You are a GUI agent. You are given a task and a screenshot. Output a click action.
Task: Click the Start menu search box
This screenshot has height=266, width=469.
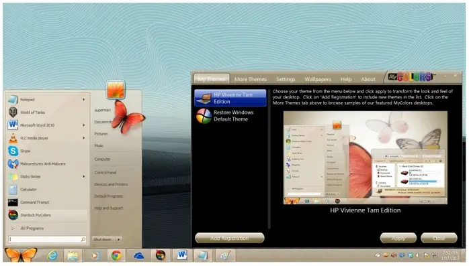(x=44, y=239)
